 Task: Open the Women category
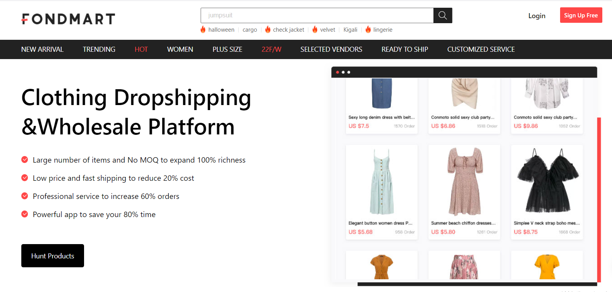point(180,49)
